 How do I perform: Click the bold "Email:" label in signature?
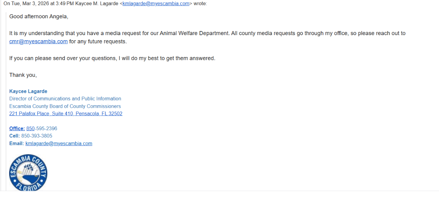pos(16,144)
